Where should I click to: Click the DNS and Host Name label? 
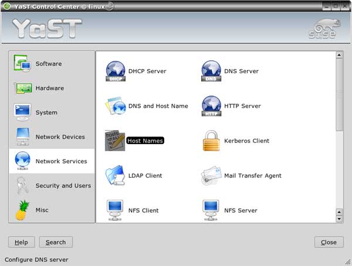pyautogui.click(x=158, y=106)
